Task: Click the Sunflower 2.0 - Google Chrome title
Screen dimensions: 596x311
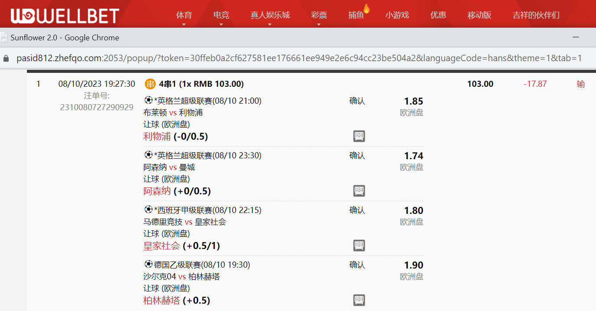Action: point(65,38)
